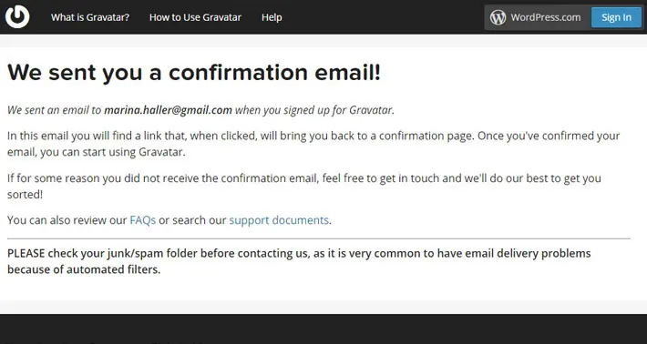Viewport: 647px width, 344px height.
Task: Click the paragraph about the confirmation link
Action: pos(313,144)
